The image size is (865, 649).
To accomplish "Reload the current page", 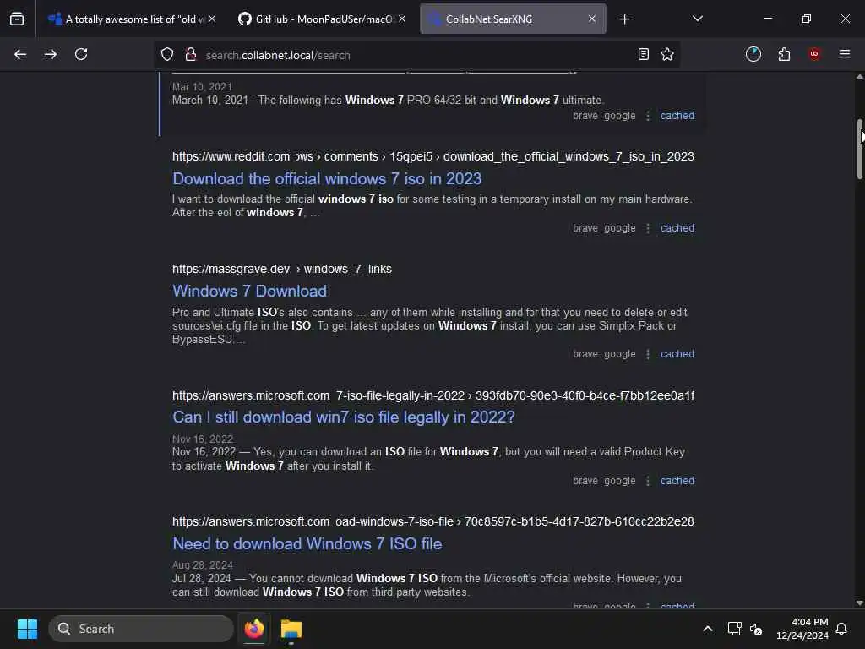I will [81, 54].
